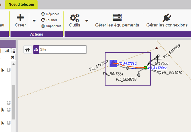Screen dimensions: 191x132
Task: Toggle the topmost arrow selectable icon
Action: [3, 70]
